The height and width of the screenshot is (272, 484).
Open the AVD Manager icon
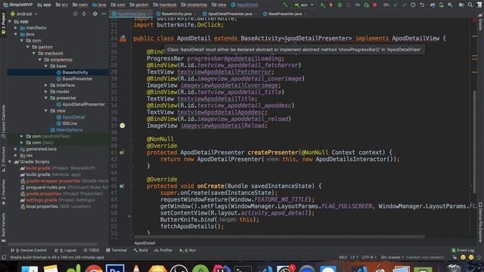point(442,5)
